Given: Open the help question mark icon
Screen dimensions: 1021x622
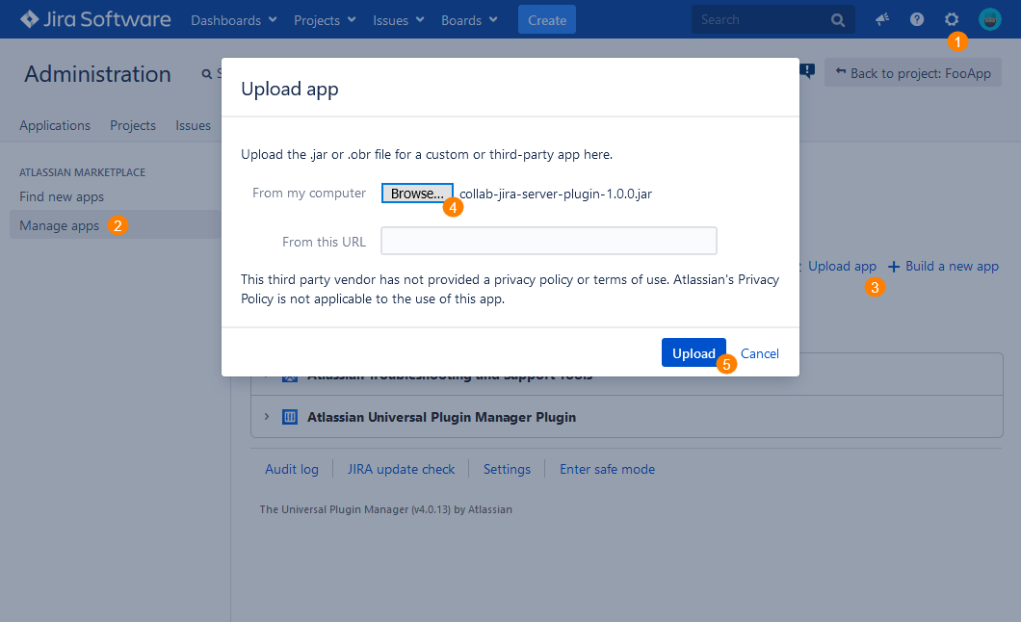Looking at the screenshot, I should (917, 19).
